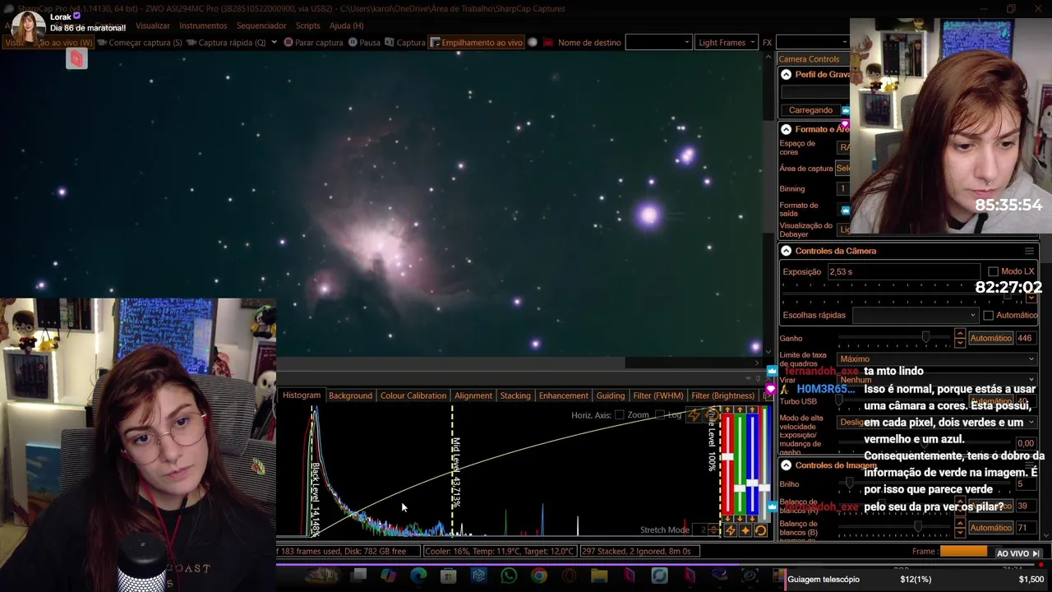Collapse the Formato e Área section
Image resolution: width=1052 pixels, height=592 pixels.
pyautogui.click(x=786, y=129)
